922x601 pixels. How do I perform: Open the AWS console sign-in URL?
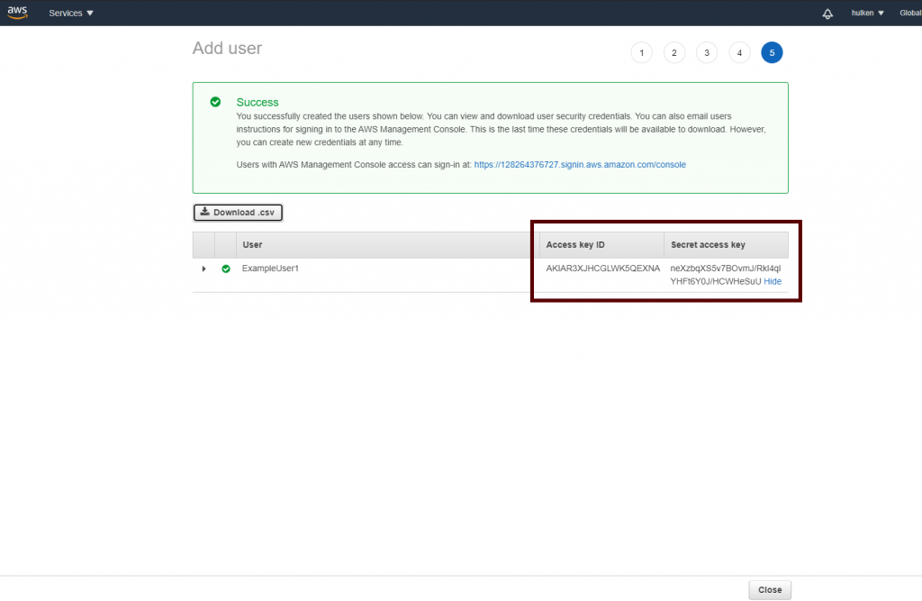click(x=580, y=165)
